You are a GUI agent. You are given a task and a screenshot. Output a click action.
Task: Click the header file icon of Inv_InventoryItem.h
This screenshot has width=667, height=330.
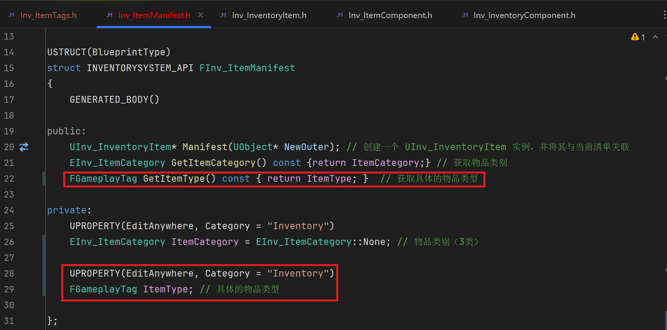223,15
